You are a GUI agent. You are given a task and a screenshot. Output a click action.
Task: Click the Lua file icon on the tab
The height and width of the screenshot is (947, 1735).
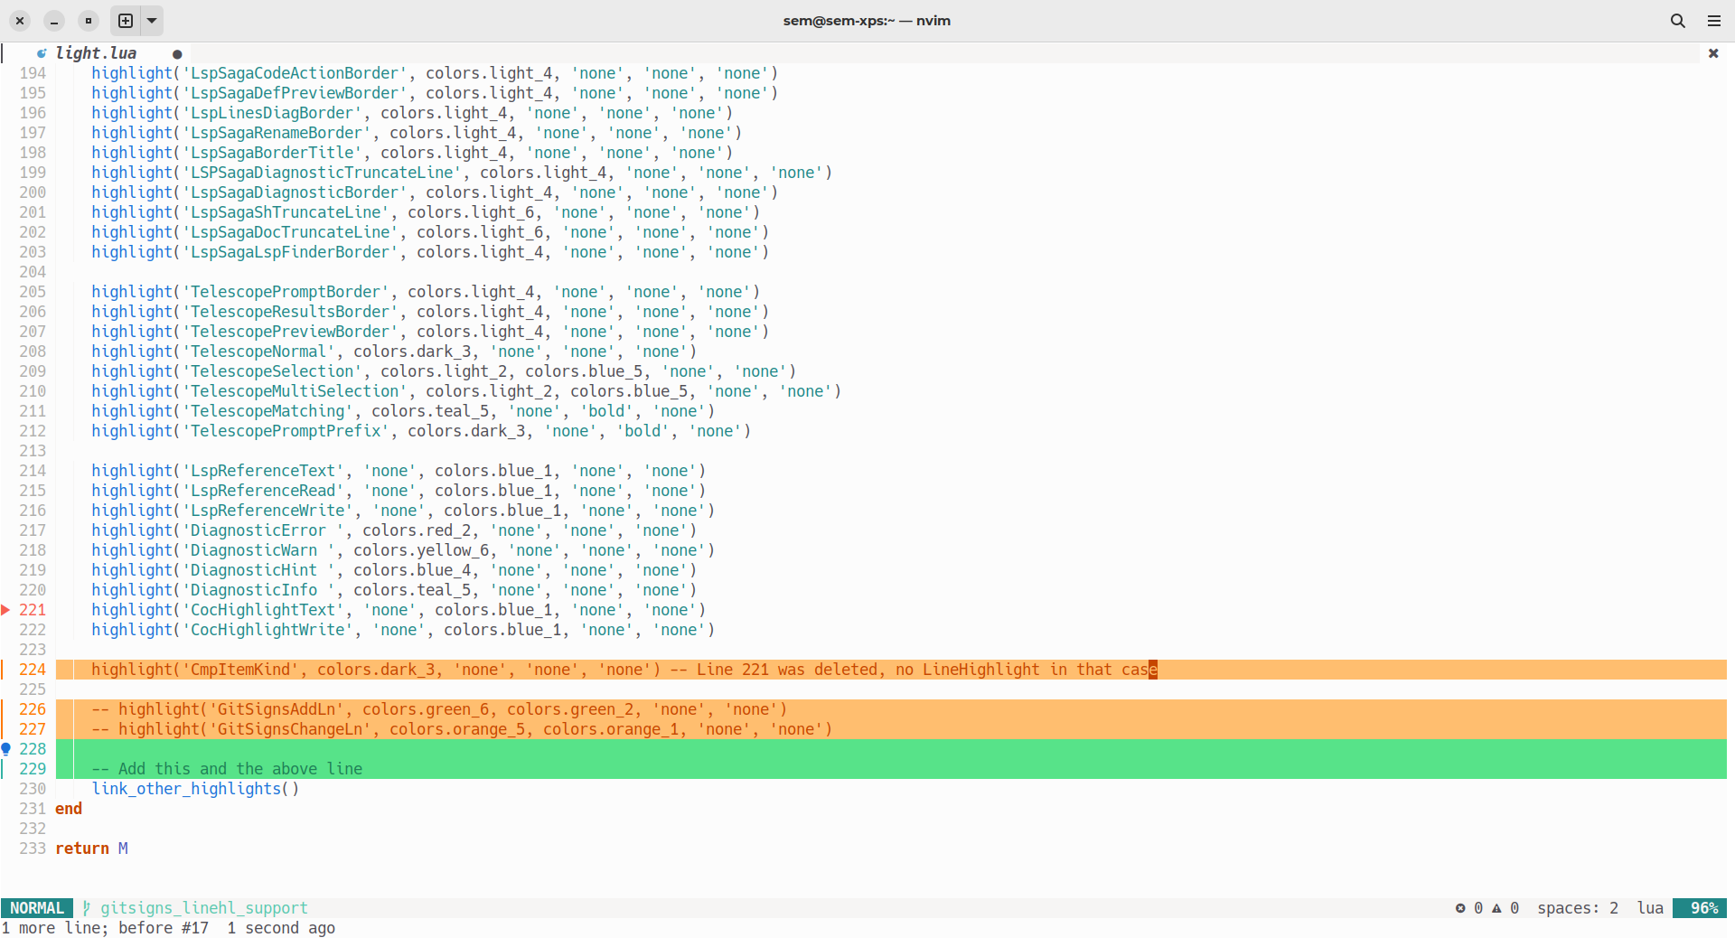tap(42, 53)
